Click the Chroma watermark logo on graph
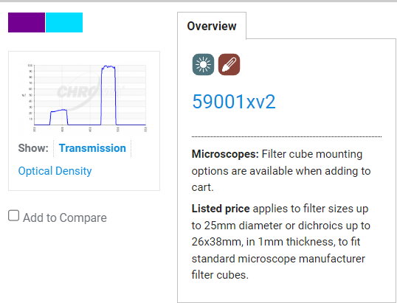This screenshot has height=303, width=397. pyautogui.click(x=91, y=91)
